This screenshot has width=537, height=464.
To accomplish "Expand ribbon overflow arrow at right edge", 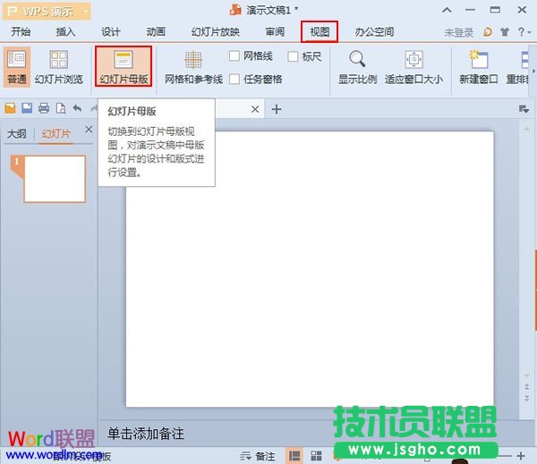I will (x=533, y=71).
